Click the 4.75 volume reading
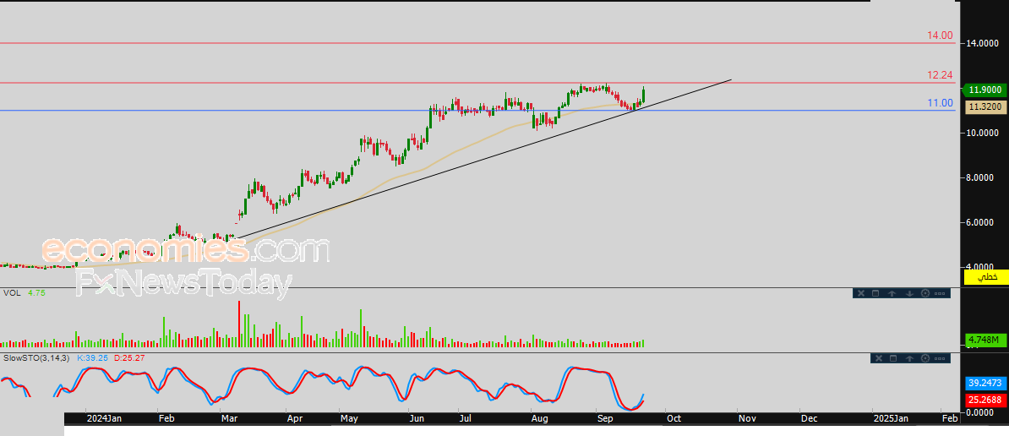The width and height of the screenshot is (1009, 436). (x=36, y=292)
